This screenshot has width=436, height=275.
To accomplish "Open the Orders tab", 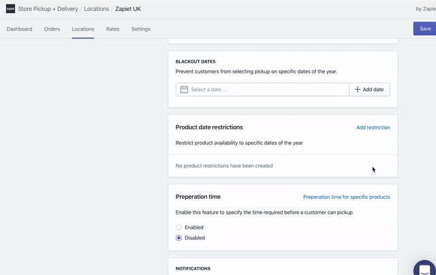I will pos(52,29).
